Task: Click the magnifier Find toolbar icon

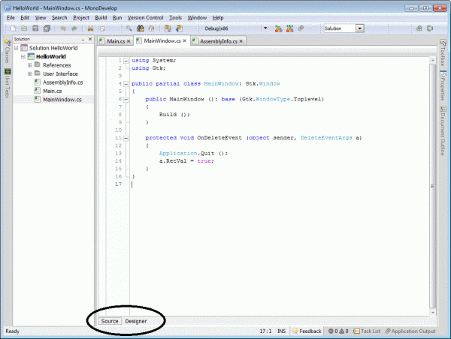Action: click(129, 28)
